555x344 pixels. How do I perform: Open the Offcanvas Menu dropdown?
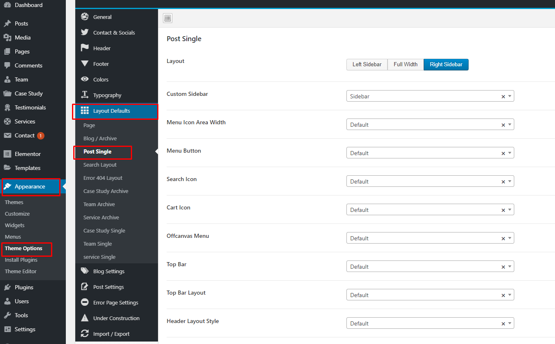(430, 238)
